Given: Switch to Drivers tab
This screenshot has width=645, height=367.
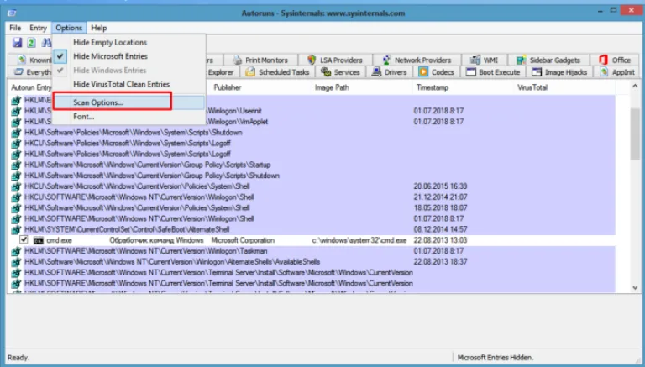Looking at the screenshot, I should point(389,72).
